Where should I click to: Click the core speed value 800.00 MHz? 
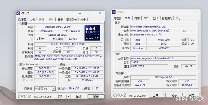pos(45,68)
